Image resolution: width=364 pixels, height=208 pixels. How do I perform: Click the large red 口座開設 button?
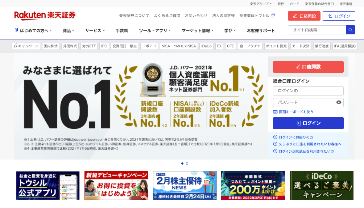pos(308,67)
